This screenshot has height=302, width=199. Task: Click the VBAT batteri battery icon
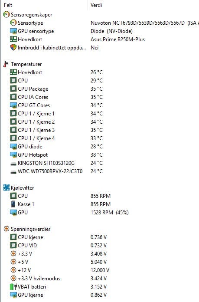13,286
